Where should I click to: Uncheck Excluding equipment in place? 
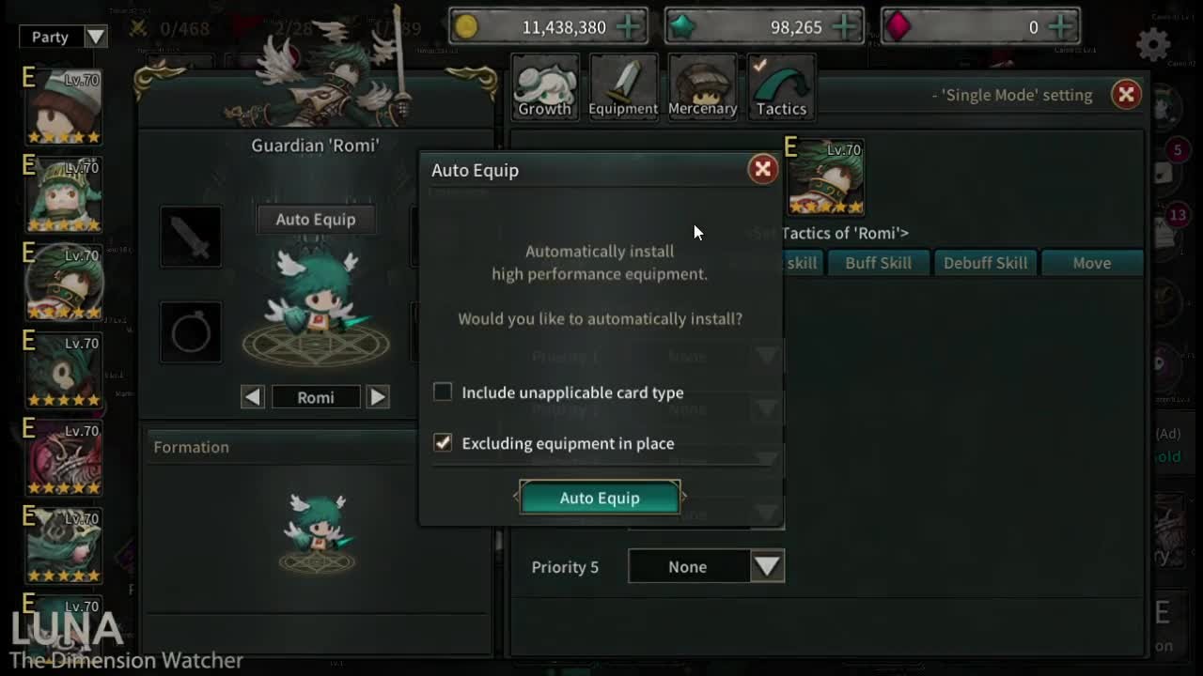(x=443, y=442)
